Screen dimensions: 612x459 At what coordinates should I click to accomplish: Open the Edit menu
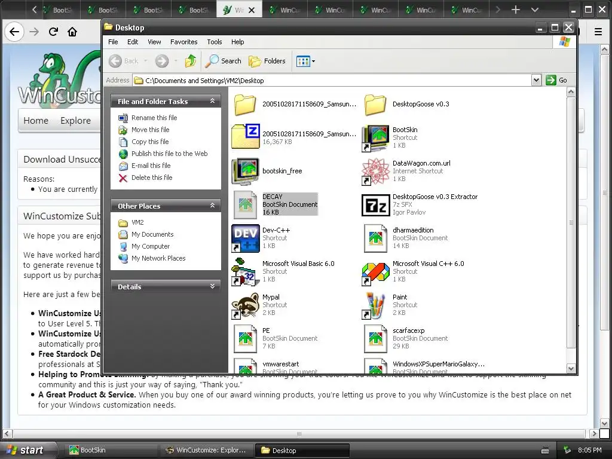pos(133,42)
